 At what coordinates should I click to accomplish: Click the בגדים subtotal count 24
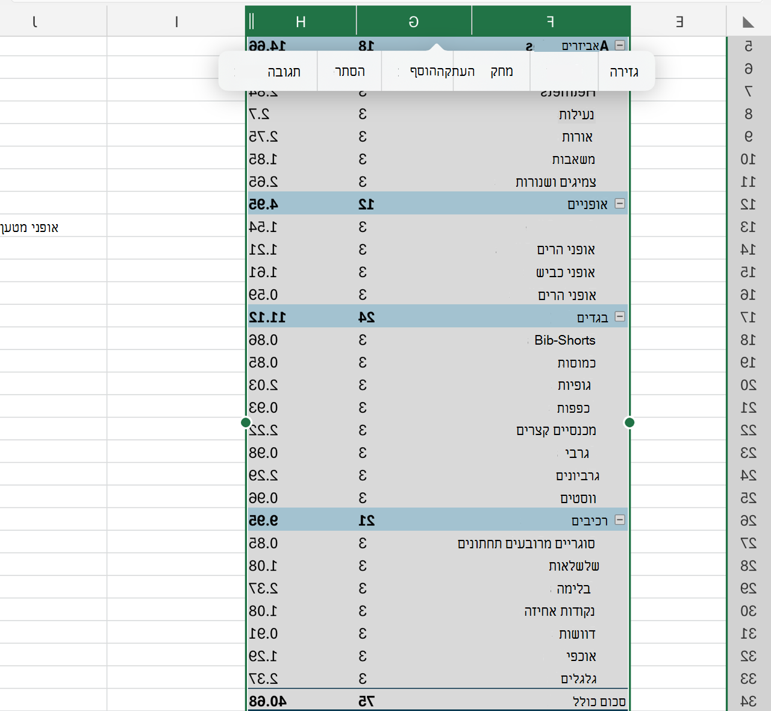coord(367,317)
